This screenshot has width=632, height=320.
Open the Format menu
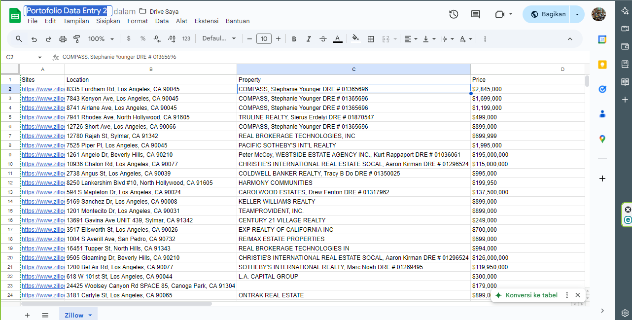point(138,21)
